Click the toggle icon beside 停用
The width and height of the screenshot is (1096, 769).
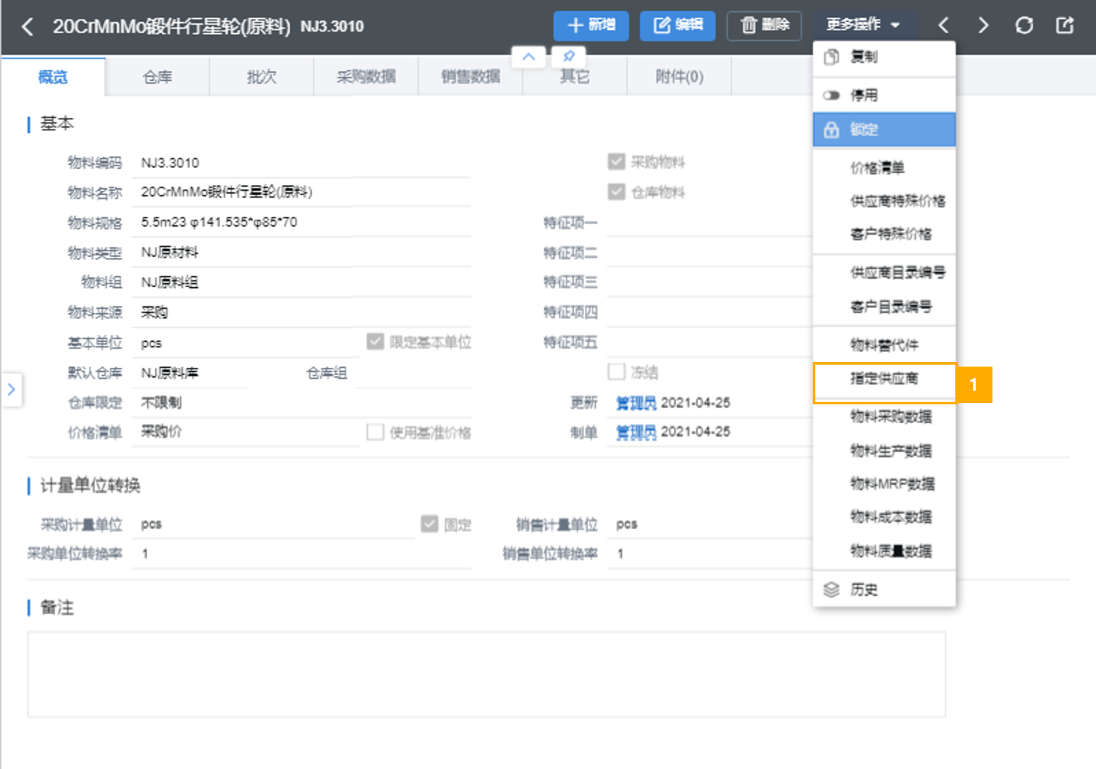pyautogui.click(x=832, y=96)
